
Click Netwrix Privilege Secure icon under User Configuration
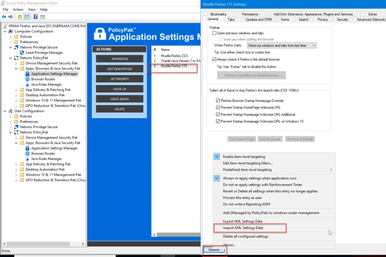tap(16, 127)
